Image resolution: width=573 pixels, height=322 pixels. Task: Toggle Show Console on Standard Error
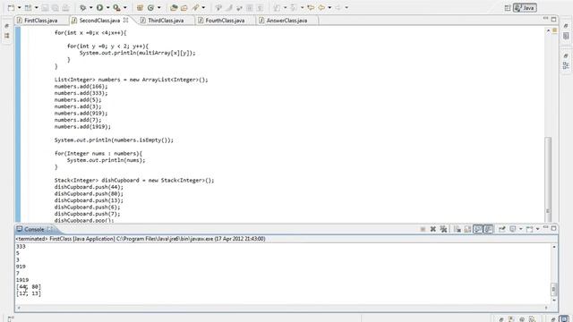click(488, 229)
